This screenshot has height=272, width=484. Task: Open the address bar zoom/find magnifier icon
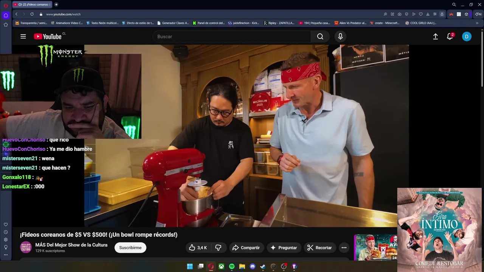385,14
